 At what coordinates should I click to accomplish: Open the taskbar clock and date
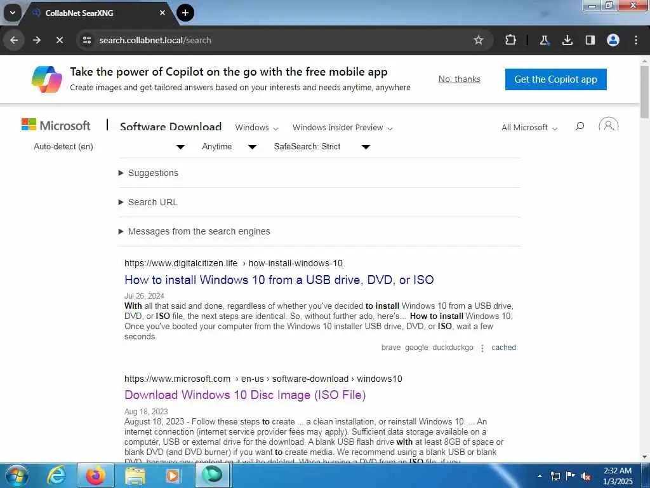pyautogui.click(x=618, y=476)
